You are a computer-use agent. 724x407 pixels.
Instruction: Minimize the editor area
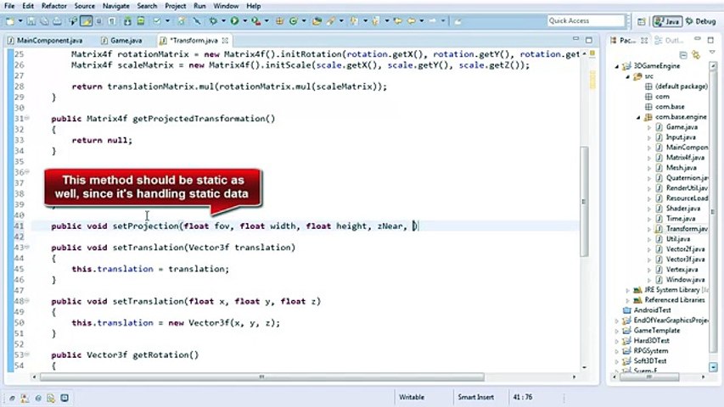pyautogui.click(x=575, y=39)
